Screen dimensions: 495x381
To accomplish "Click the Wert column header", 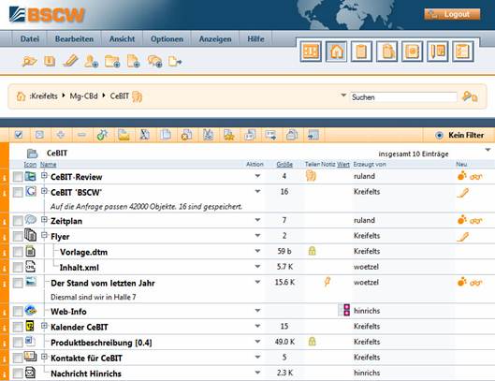I will (343, 164).
